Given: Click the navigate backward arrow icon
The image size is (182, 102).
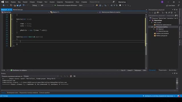Looking at the screenshot, I should point(4,5).
